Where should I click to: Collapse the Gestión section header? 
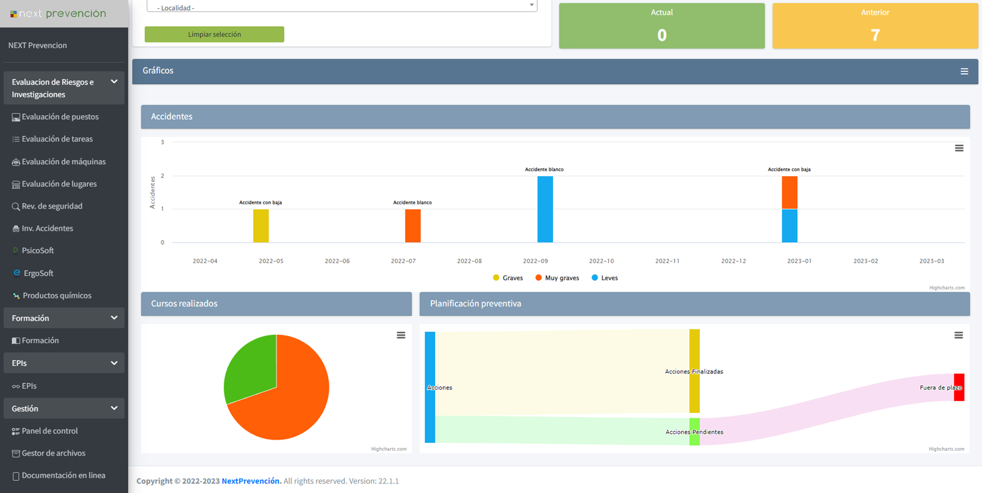(x=64, y=408)
